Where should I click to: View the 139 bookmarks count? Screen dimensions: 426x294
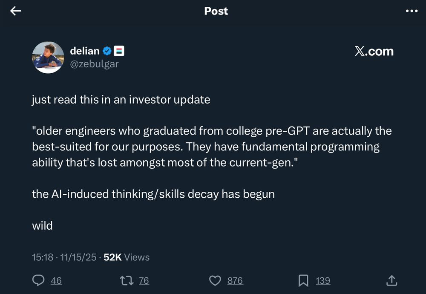(323, 280)
